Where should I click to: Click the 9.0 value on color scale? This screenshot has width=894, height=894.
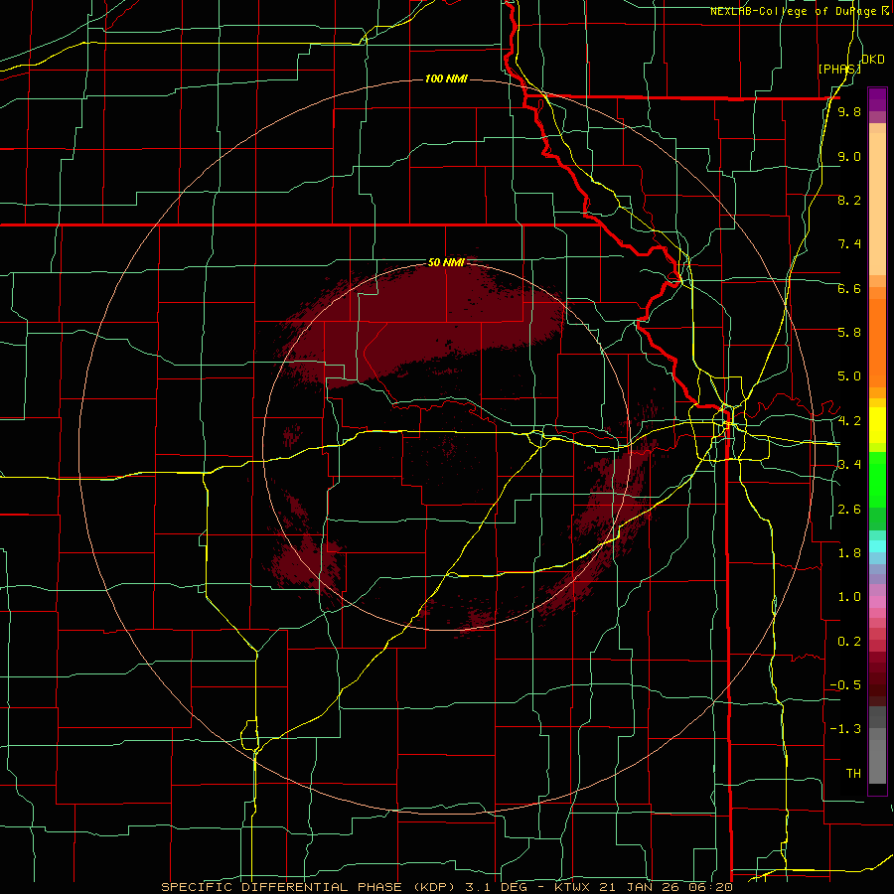[849, 156]
